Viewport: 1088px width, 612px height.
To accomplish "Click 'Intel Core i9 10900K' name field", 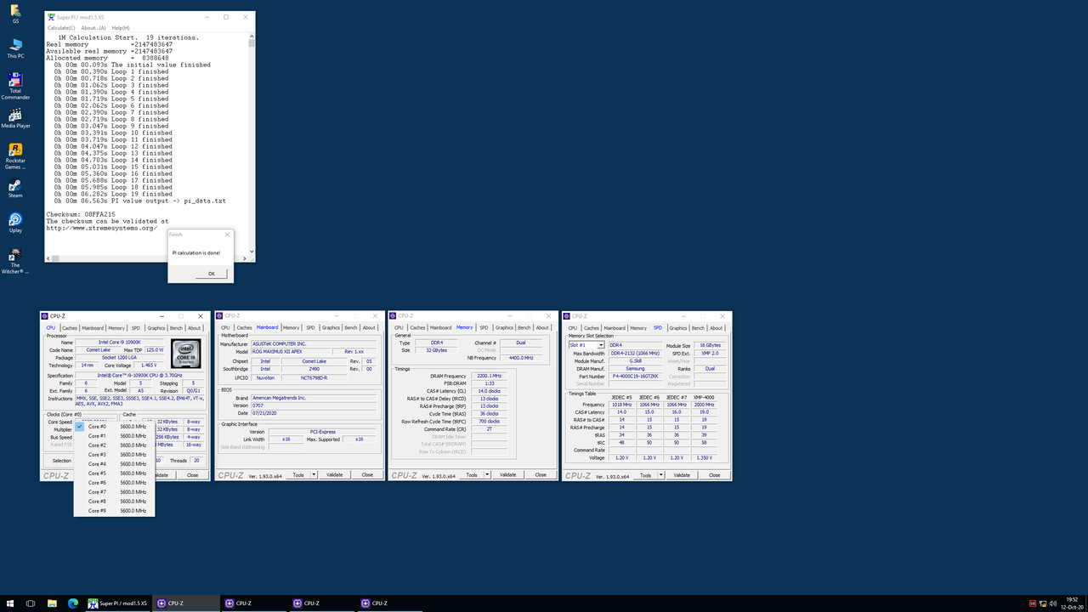I will click(x=120, y=342).
